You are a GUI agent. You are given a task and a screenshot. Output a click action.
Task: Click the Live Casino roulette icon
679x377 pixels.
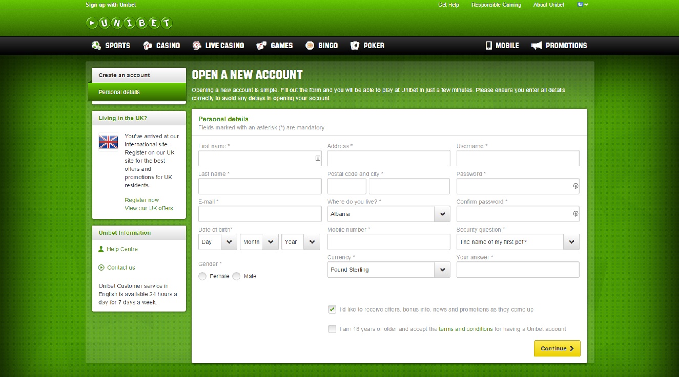pos(197,46)
